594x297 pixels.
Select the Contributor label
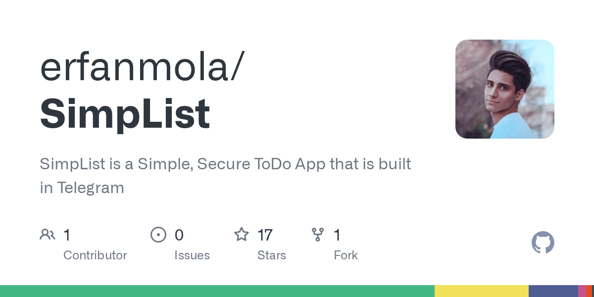(x=95, y=255)
